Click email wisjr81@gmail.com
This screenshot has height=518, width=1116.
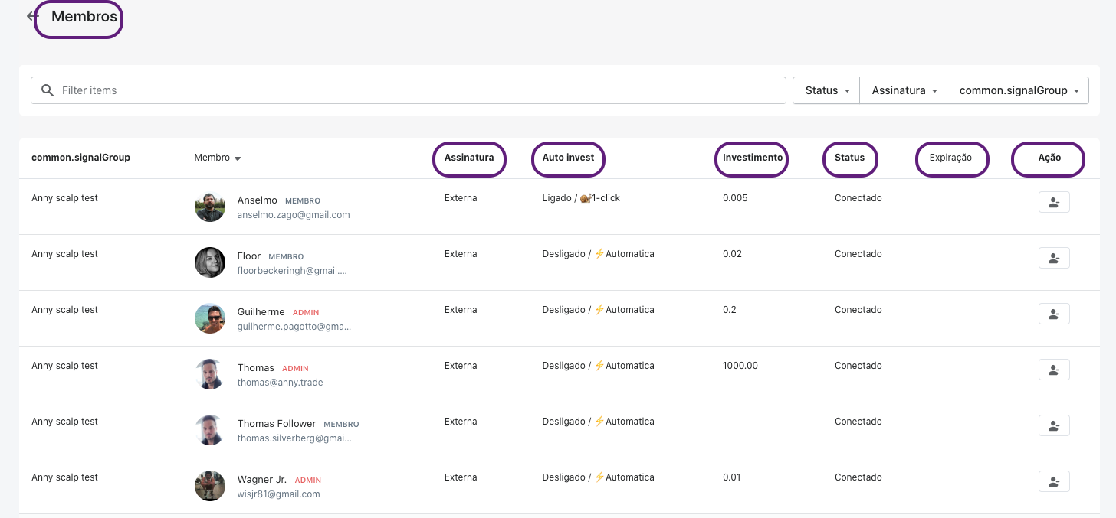click(279, 494)
